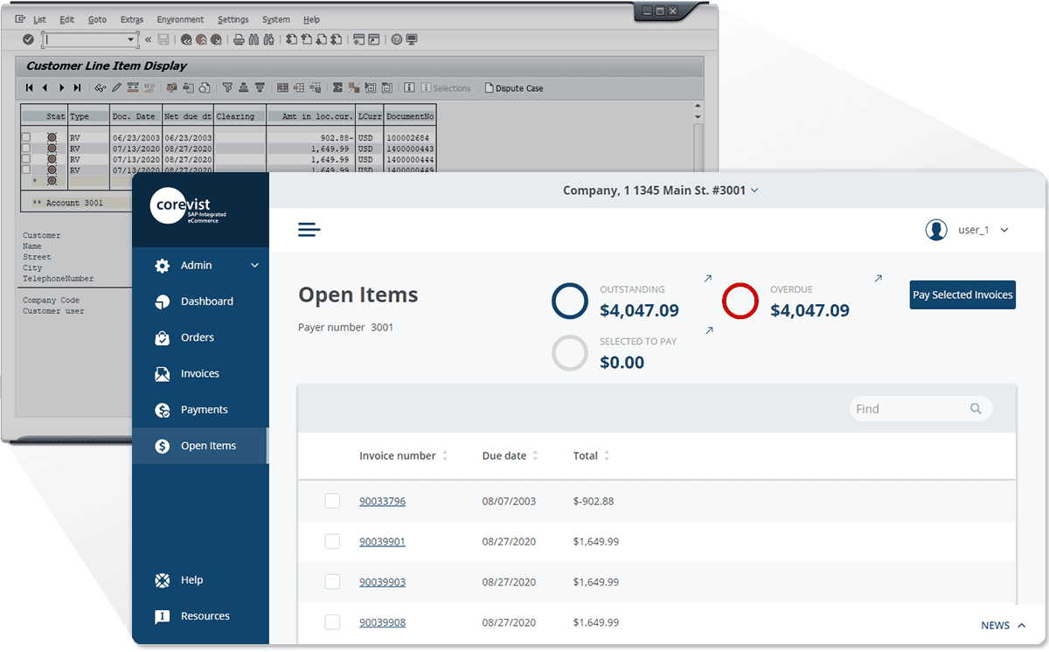Click the arrow link beside Overdue amount
The height and width of the screenshot is (652, 1049).
click(x=878, y=279)
